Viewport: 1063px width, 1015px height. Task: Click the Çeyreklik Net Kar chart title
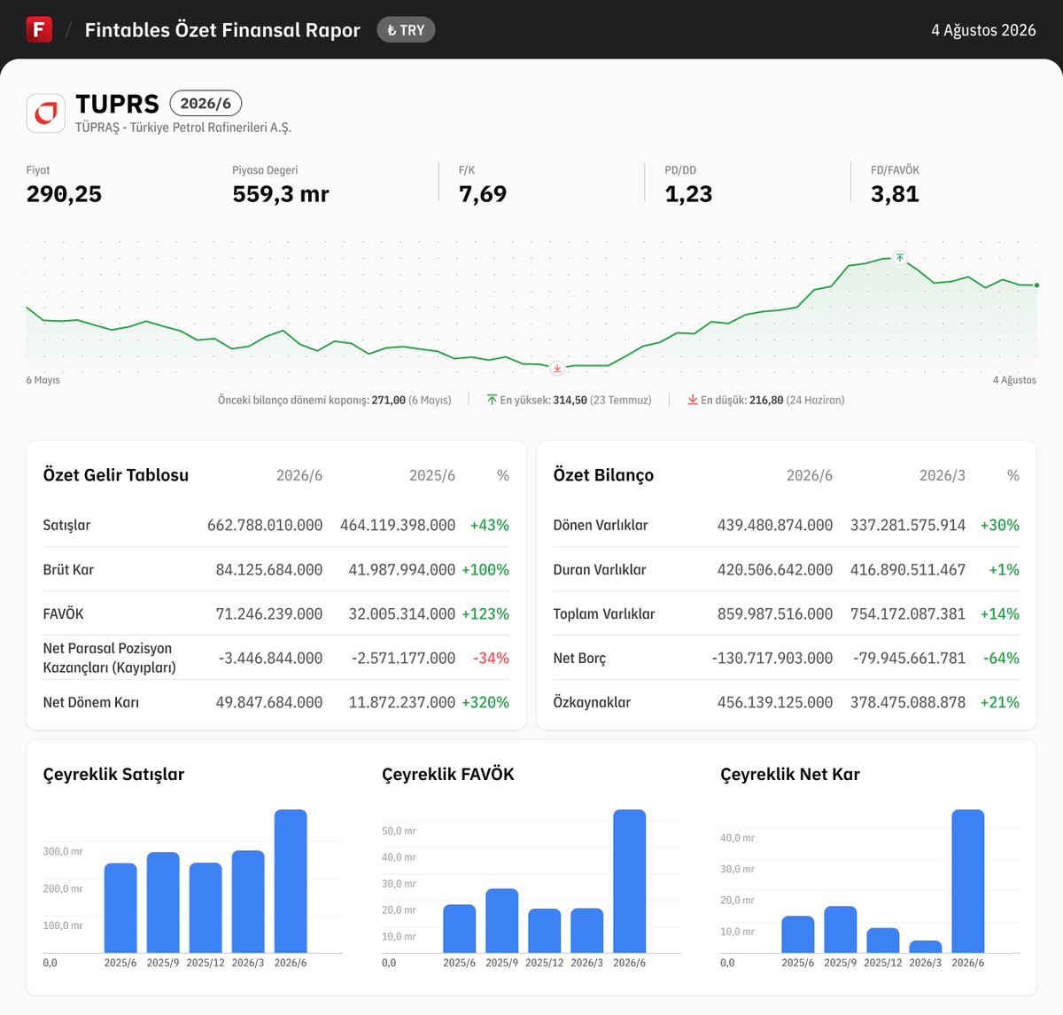point(790,775)
